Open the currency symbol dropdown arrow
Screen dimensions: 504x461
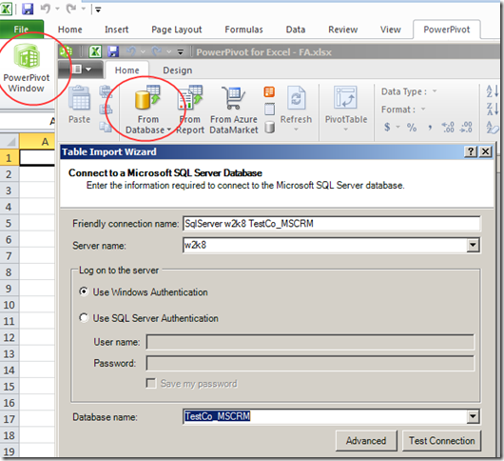[397, 127]
